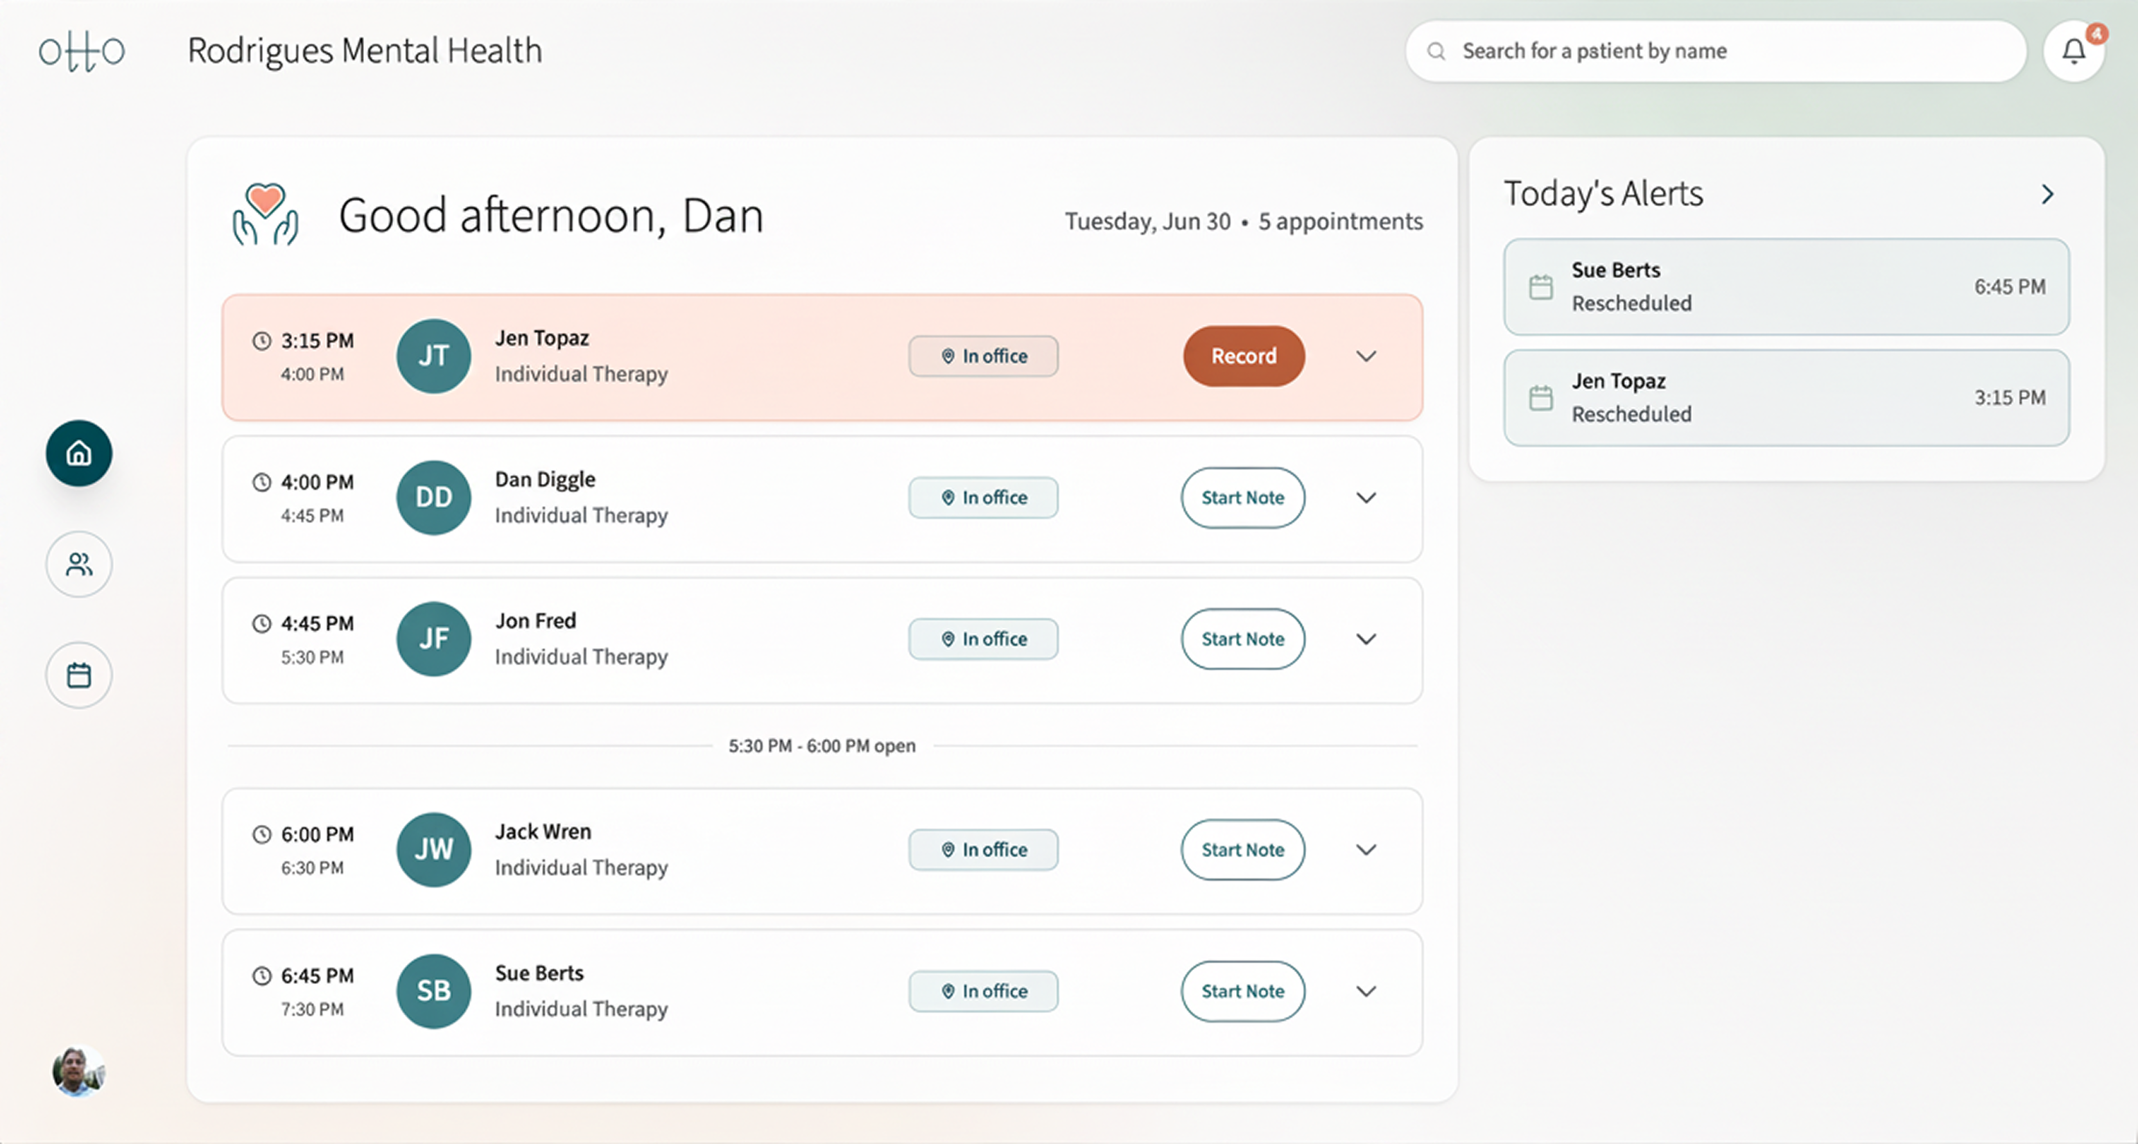2138x1144 pixels.
Task: Click In office tag for Jen Topaz
Action: 984,356
